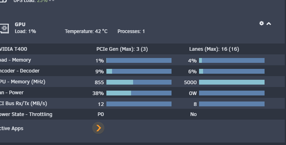Click the Temperature: 42 °C reading
This screenshot has width=286, height=145.
[86, 31]
